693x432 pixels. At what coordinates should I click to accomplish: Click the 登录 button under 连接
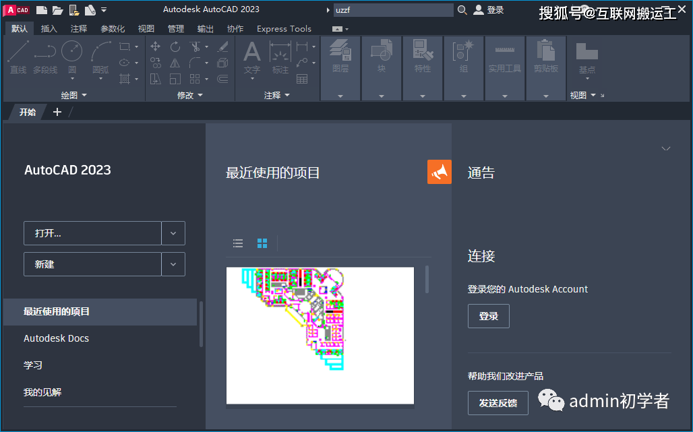(488, 316)
